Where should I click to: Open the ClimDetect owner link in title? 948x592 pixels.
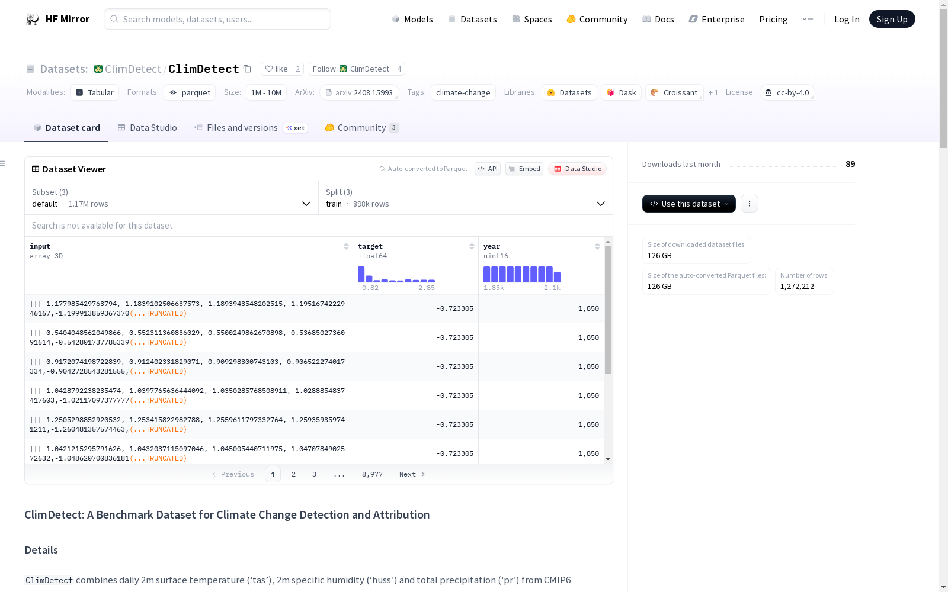click(x=133, y=69)
